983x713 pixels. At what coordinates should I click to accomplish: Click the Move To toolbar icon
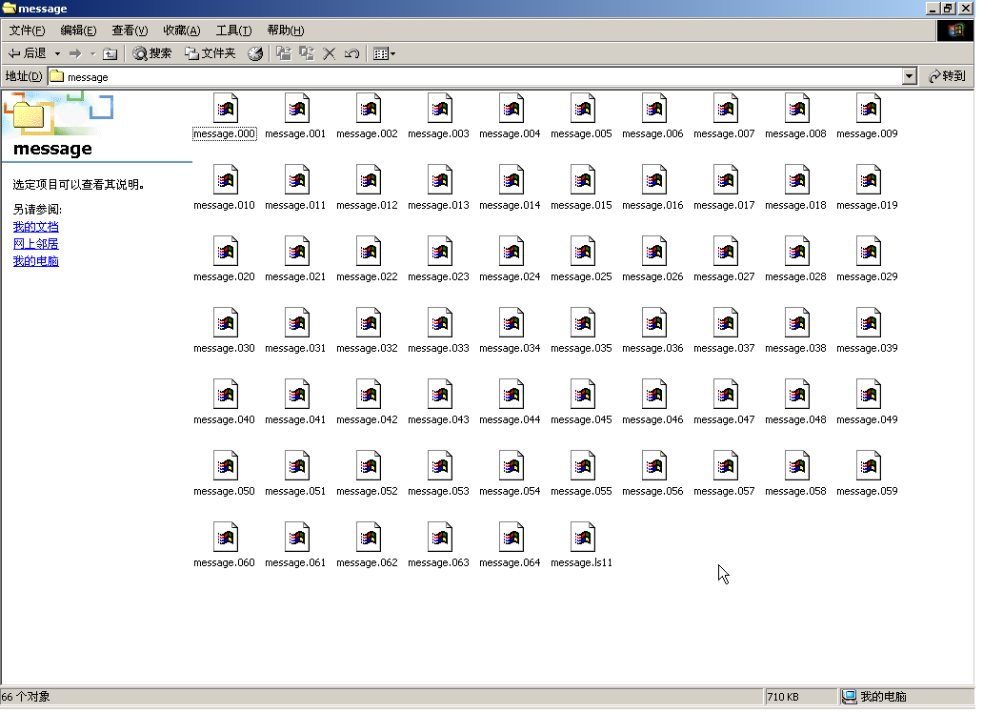pyautogui.click(x=283, y=53)
